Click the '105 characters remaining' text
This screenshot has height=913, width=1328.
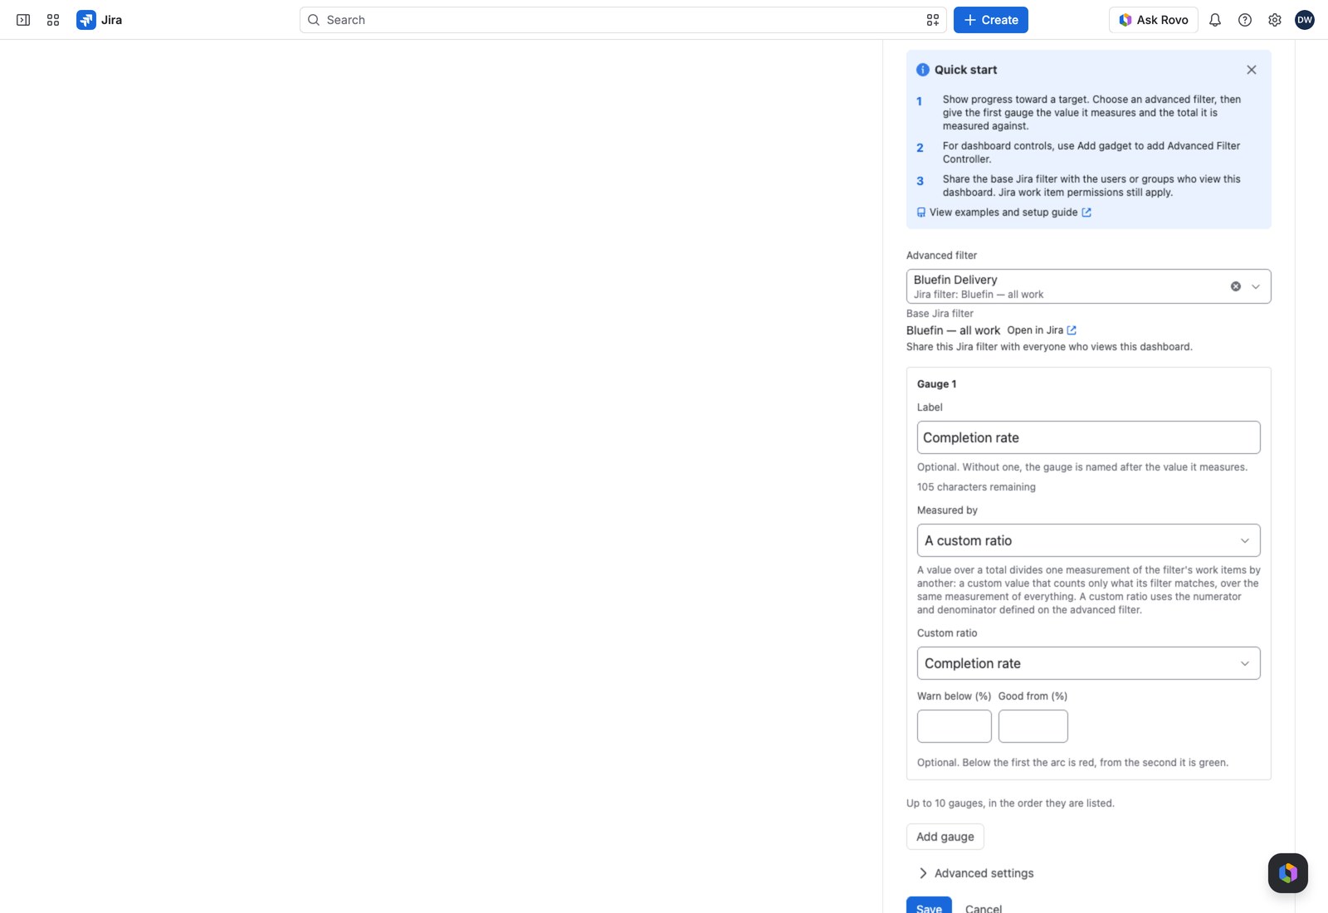coord(976,487)
